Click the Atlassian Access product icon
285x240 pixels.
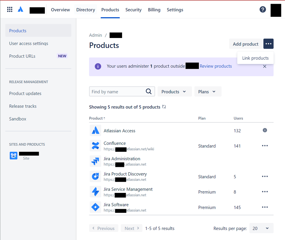tap(95, 131)
